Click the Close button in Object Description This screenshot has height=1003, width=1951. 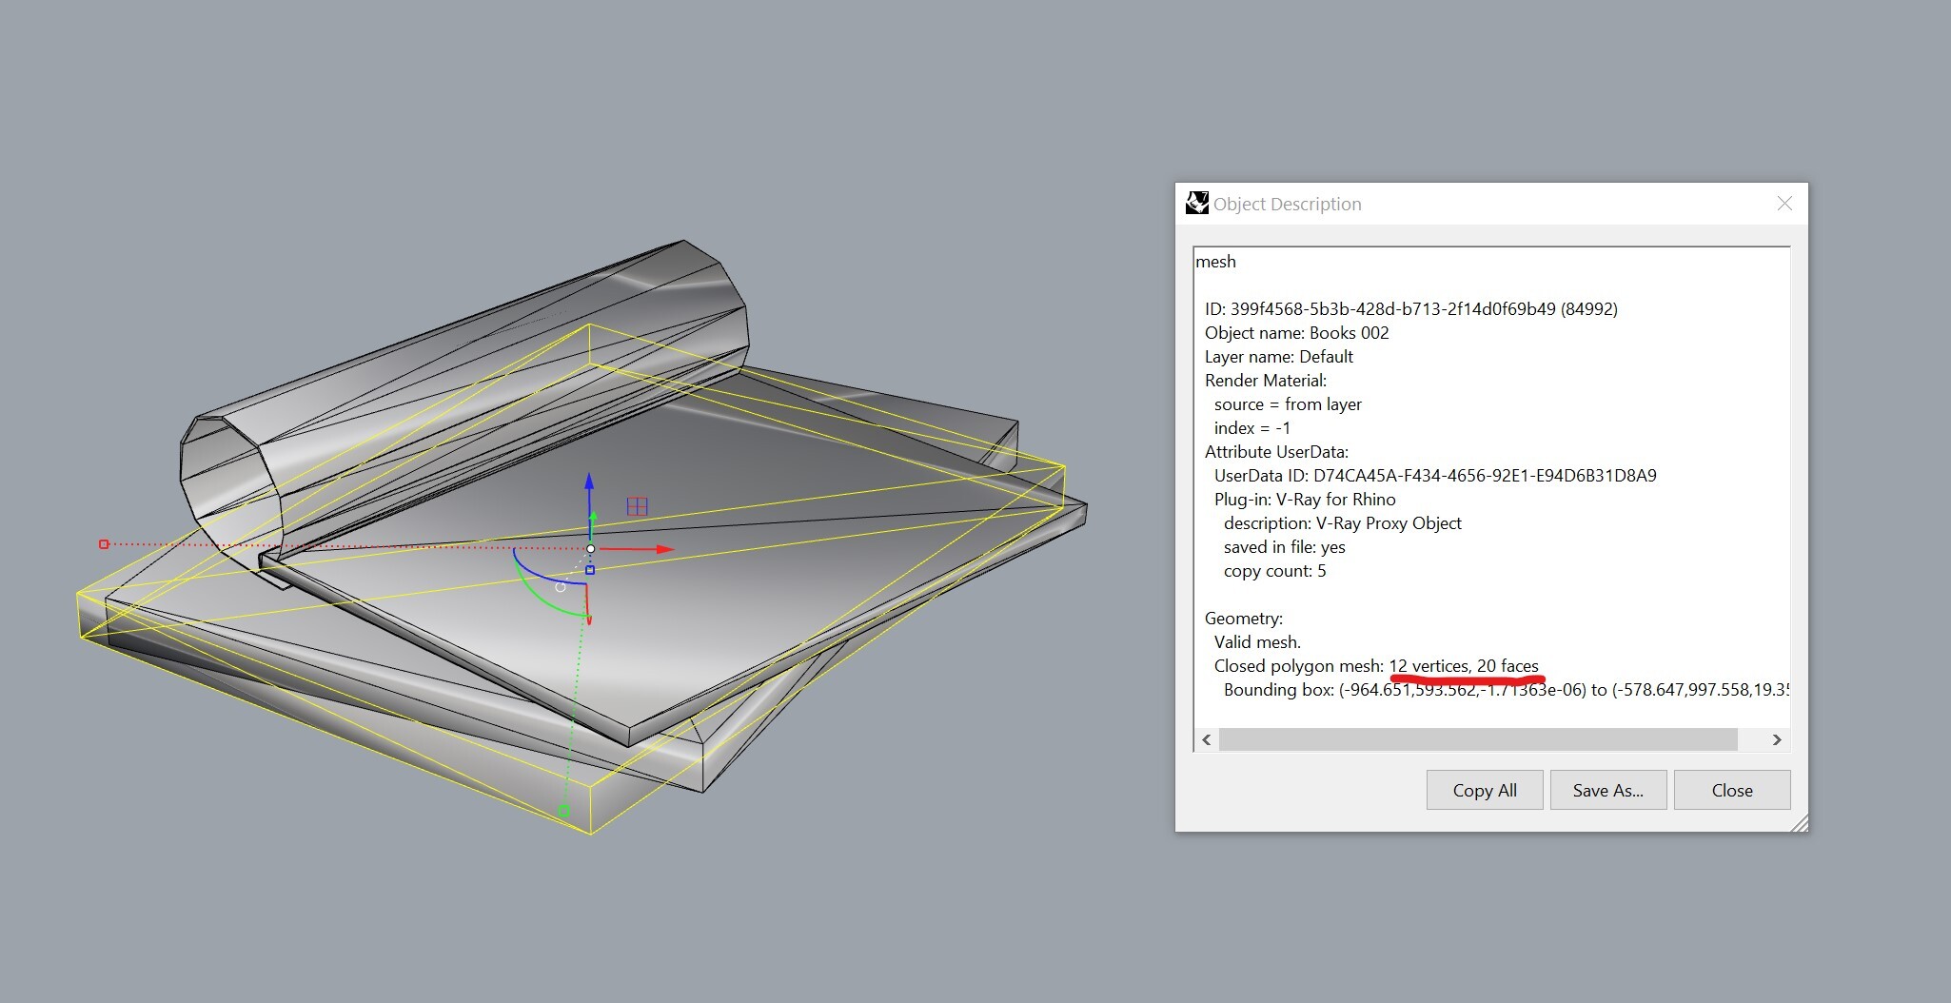click(x=1732, y=790)
